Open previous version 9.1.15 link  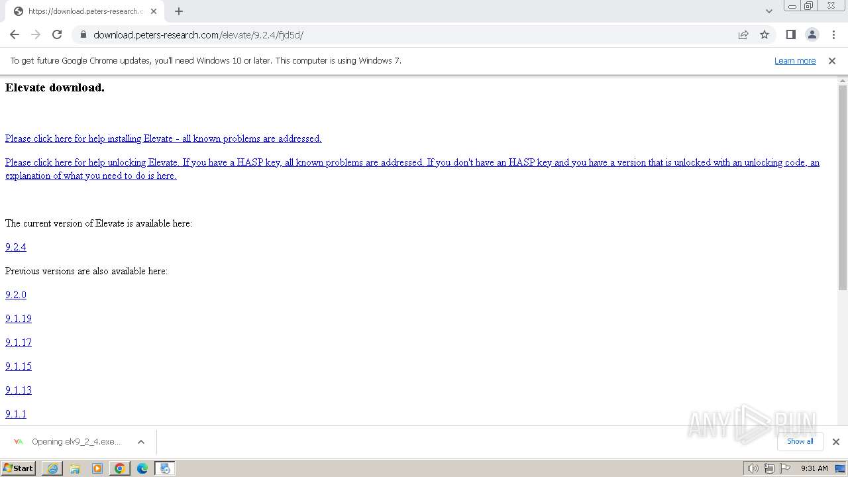pos(19,366)
